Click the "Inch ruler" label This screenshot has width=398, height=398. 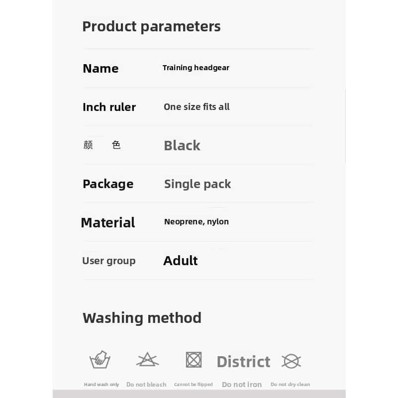pos(109,107)
